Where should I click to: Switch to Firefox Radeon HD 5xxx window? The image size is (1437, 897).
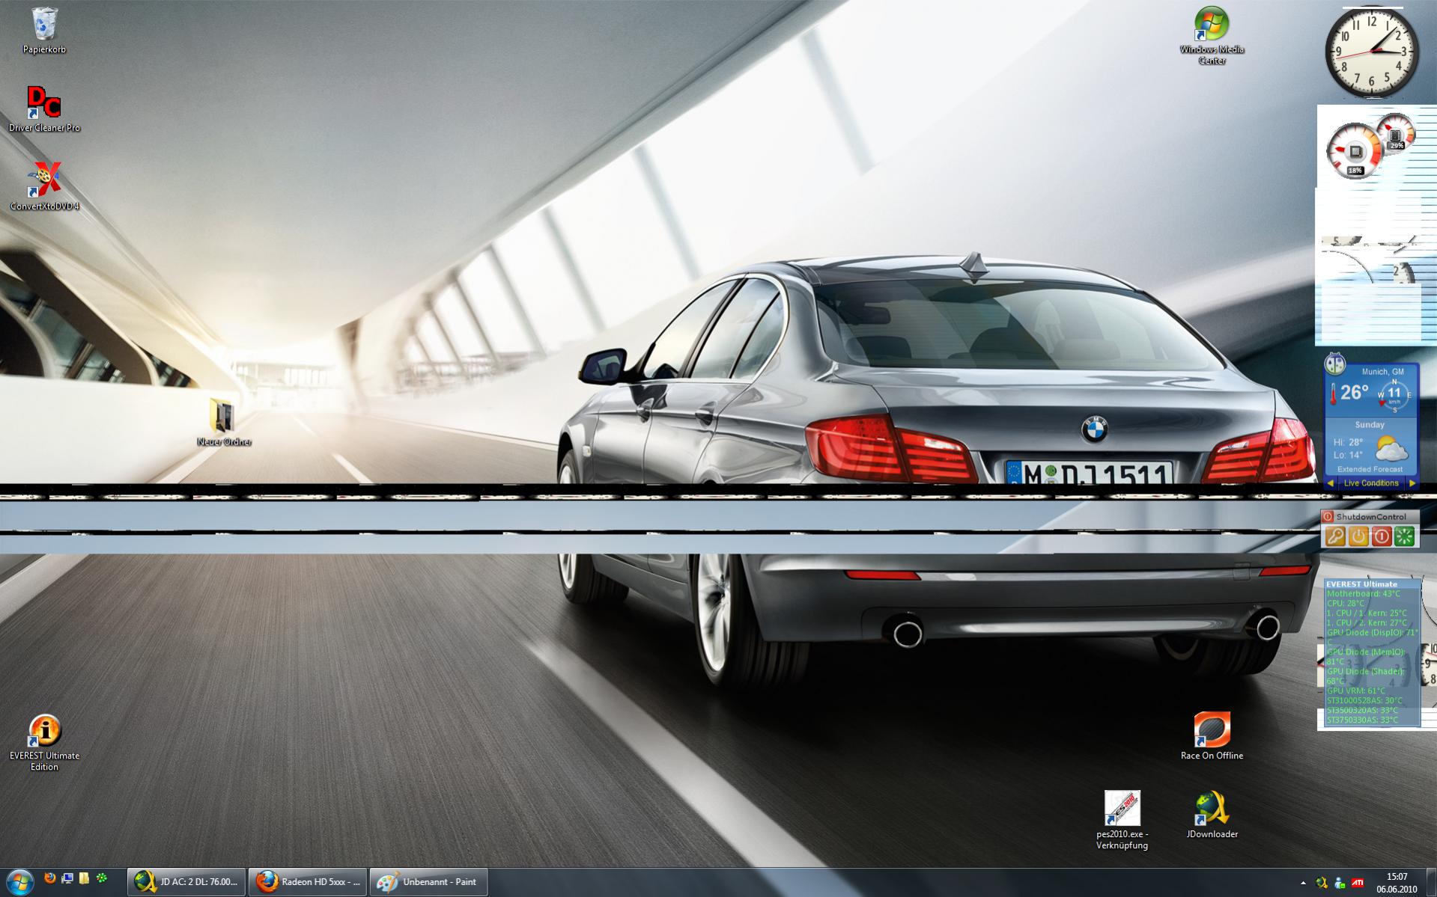pos(307,882)
